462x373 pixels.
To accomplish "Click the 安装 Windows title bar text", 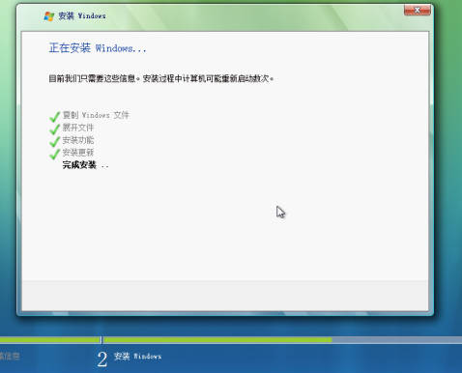I will coord(82,15).
